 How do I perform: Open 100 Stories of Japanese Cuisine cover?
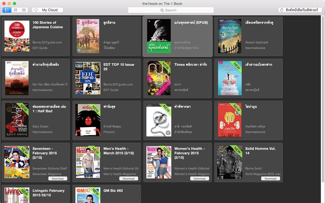[17, 36]
